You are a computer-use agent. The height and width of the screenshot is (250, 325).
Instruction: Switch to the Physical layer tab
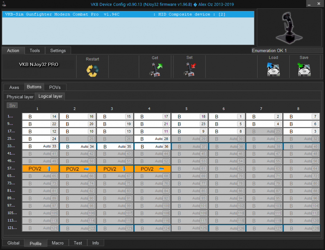click(20, 97)
